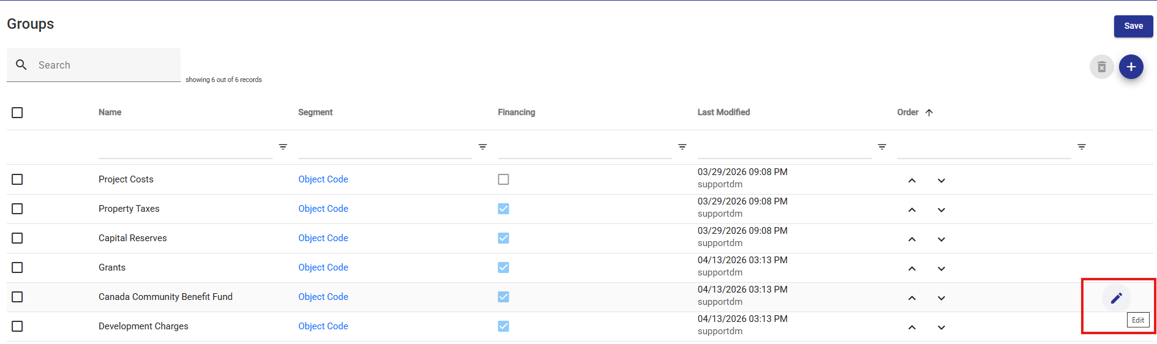Click the Financing filter text field
The image size is (1157, 344).
[x=585, y=148]
